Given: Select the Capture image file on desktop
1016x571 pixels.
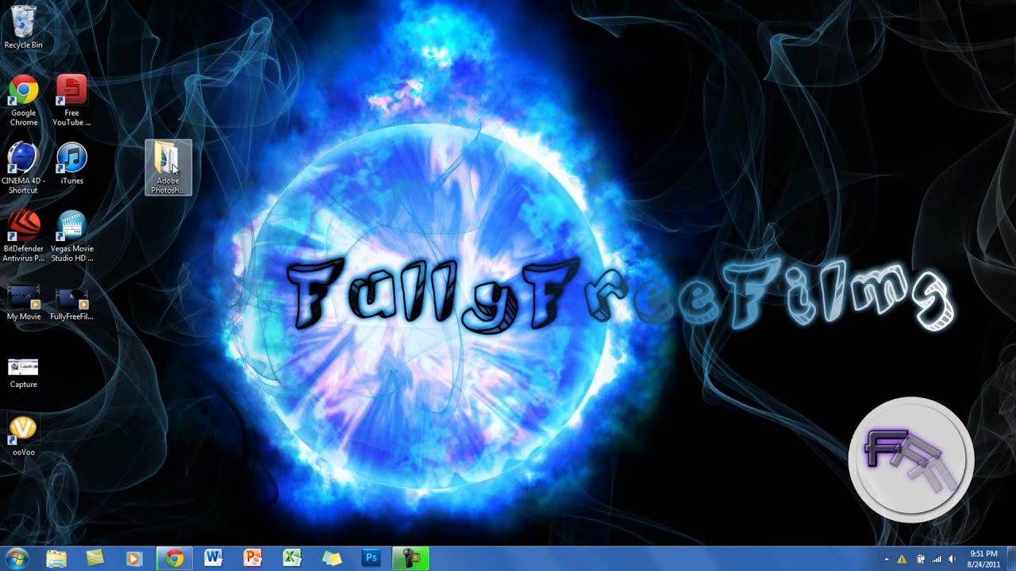Looking at the screenshot, I should [x=24, y=373].
